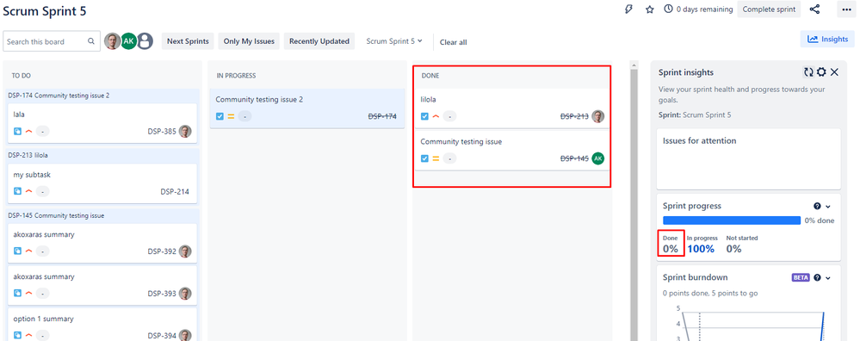The height and width of the screenshot is (341, 860).
Task: Open the option 1 summary card
Action: click(x=102, y=325)
